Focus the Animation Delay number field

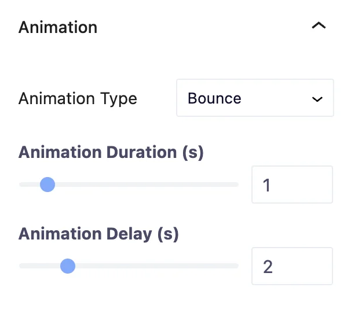[x=292, y=266]
